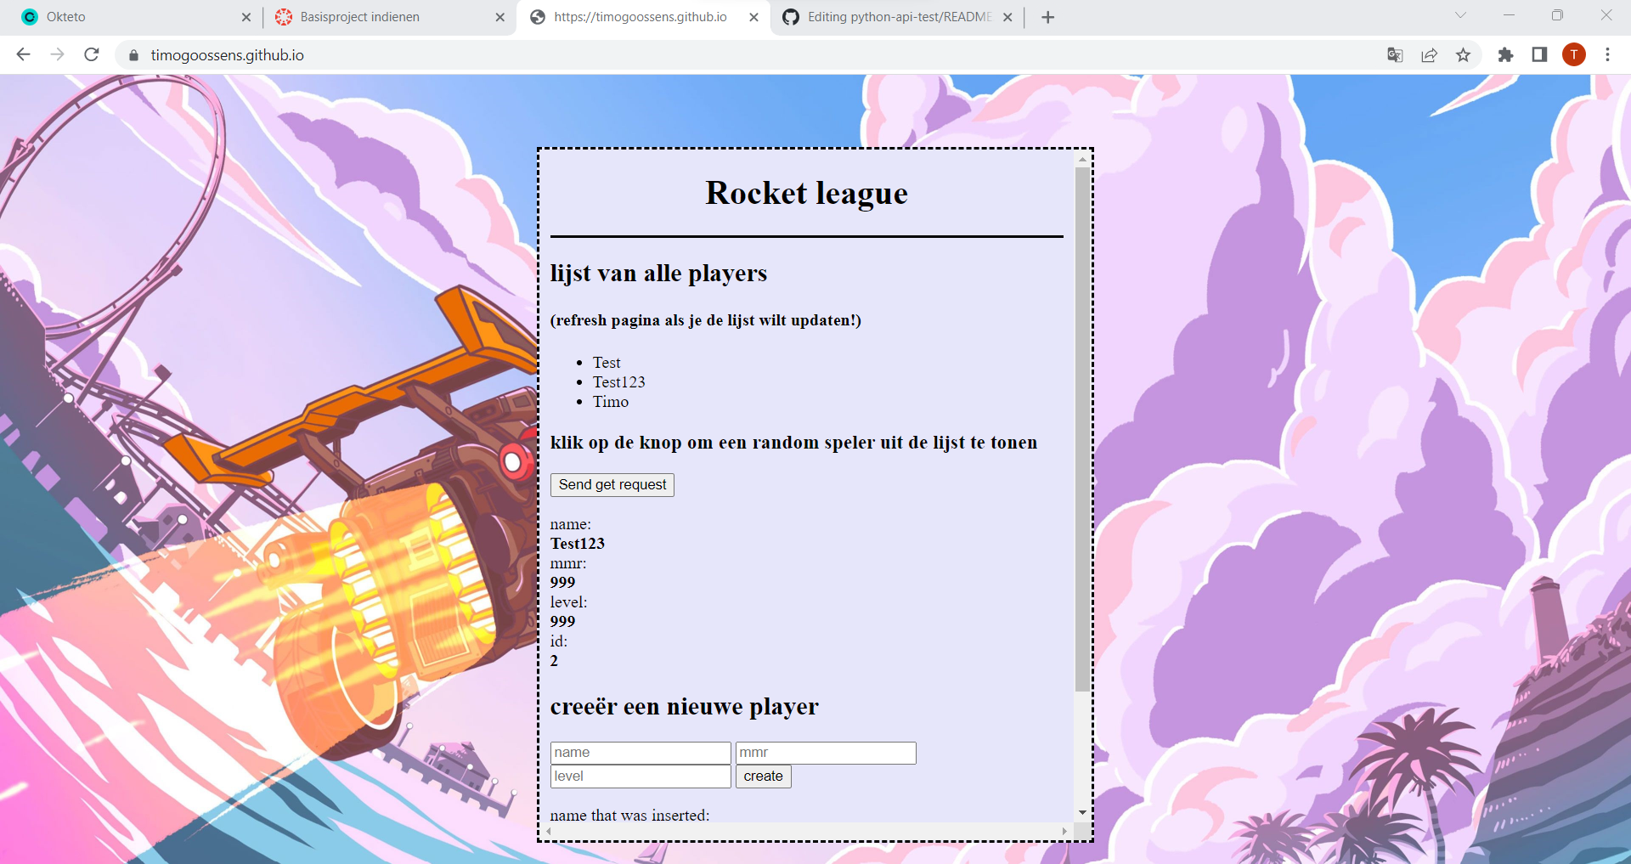1631x864 pixels.
Task: Close the Editing python-api-test tab
Action: coord(1007,17)
